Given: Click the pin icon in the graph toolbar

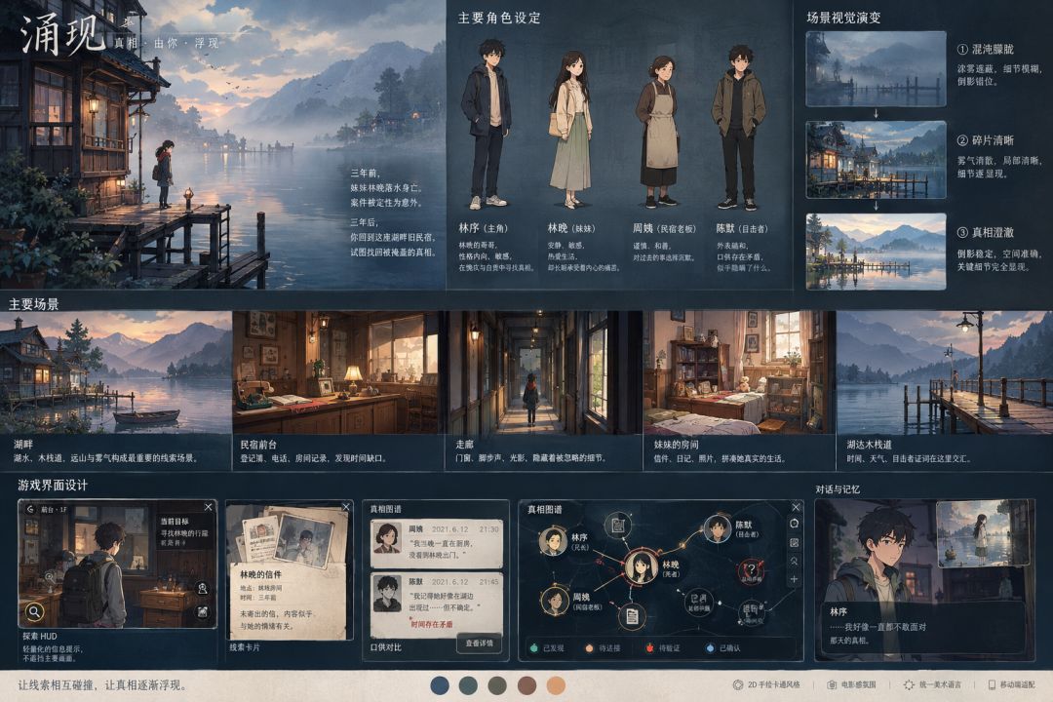Looking at the screenshot, I should 794,561.
